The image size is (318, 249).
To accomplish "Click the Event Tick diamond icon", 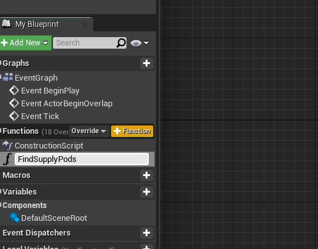I will pyautogui.click(x=14, y=116).
